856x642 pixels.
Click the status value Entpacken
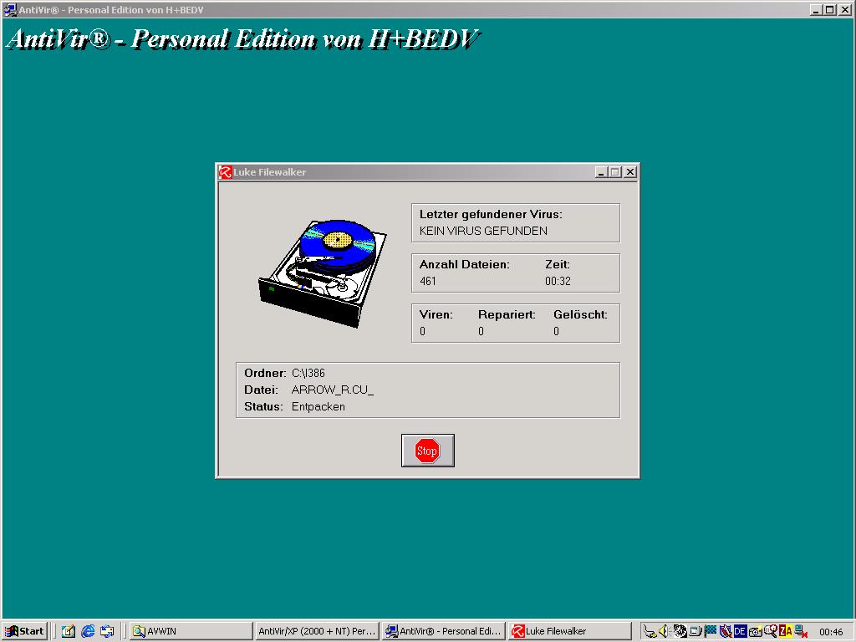[318, 407]
